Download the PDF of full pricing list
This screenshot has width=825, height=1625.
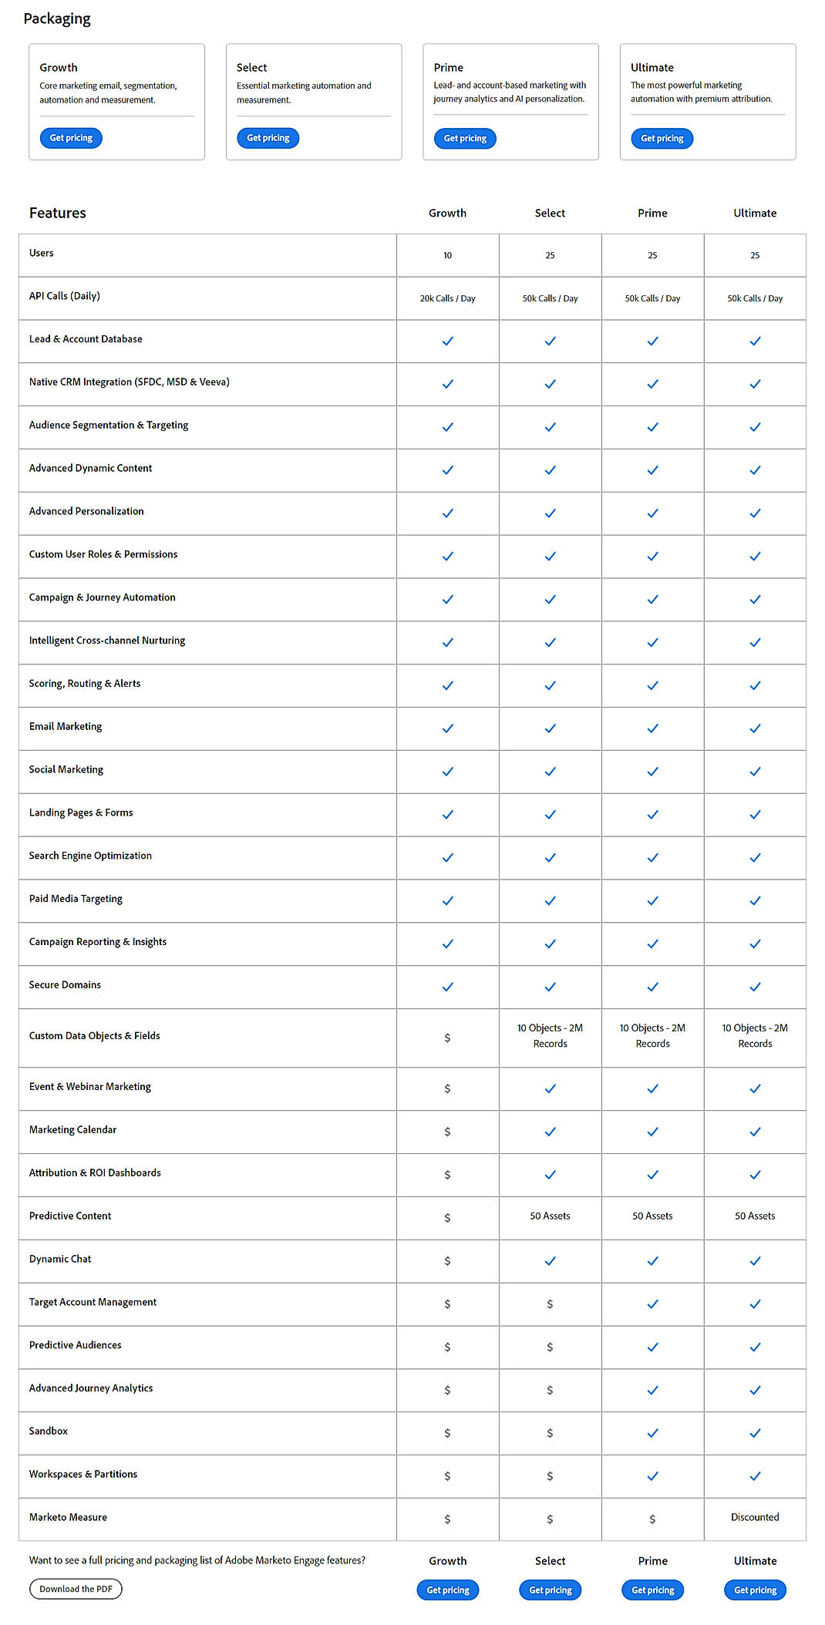click(76, 1589)
